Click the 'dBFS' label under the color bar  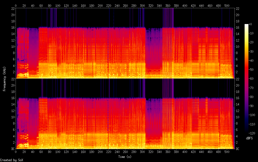coord(249,139)
